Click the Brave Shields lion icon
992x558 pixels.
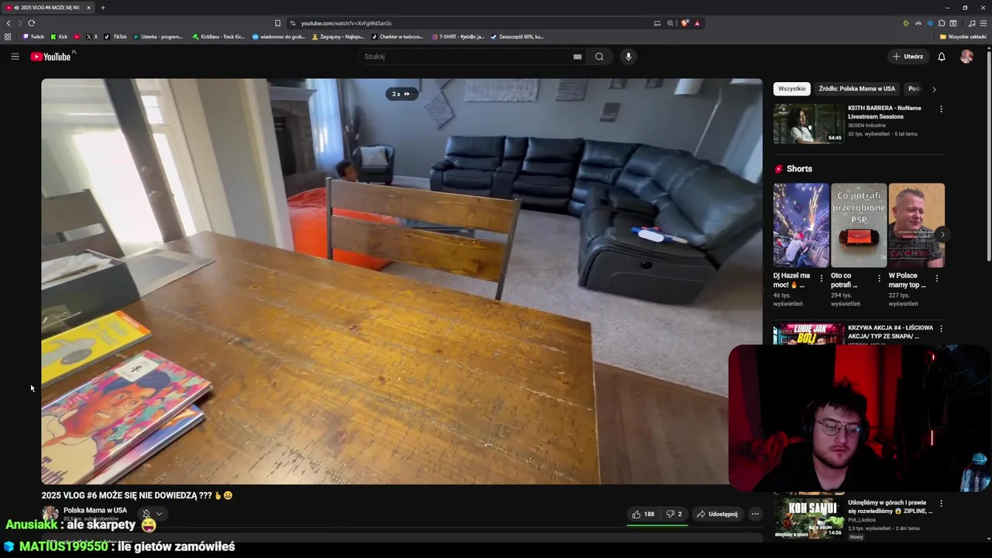pos(684,23)
